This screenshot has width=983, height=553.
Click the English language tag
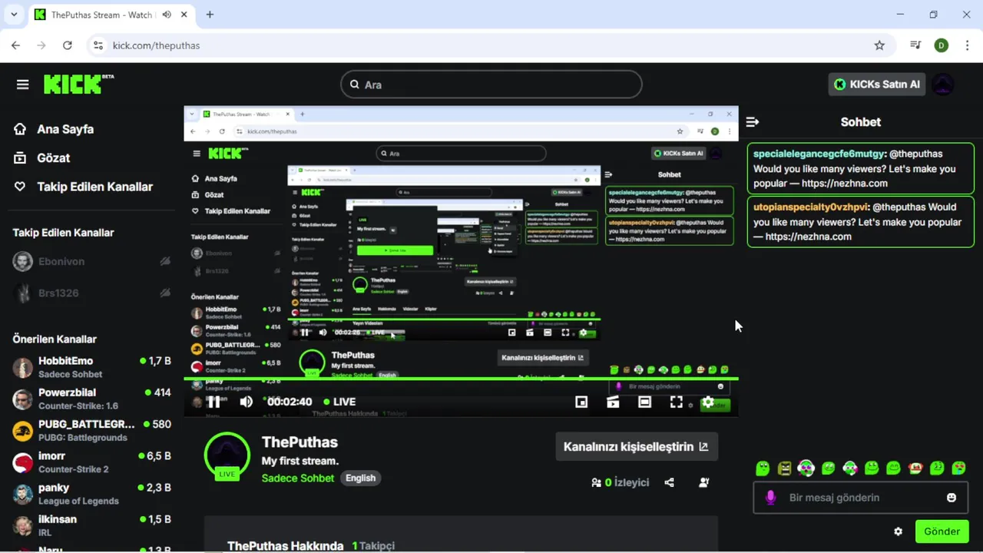point(360,478)
